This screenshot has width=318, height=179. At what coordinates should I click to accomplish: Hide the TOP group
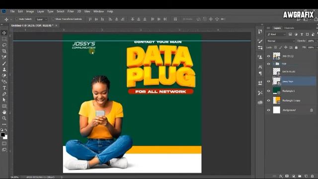coord(268,64)
